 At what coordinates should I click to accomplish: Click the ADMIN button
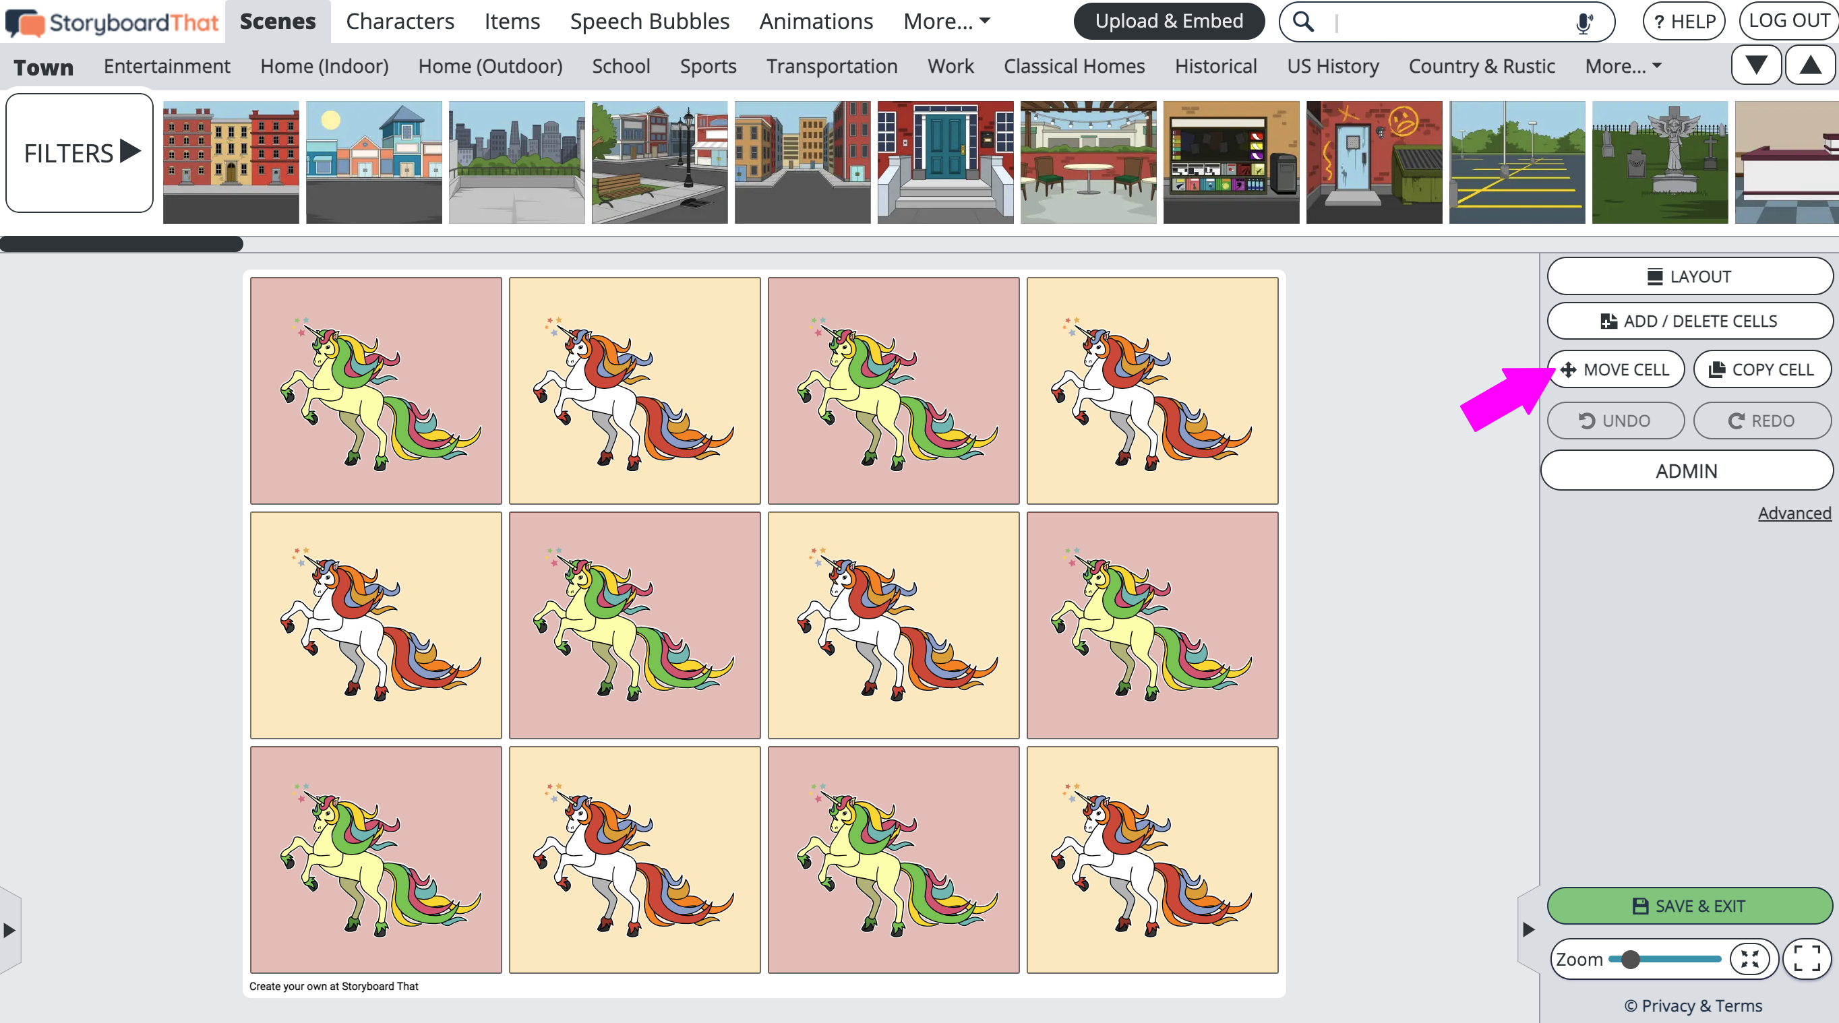point(1686,470)
